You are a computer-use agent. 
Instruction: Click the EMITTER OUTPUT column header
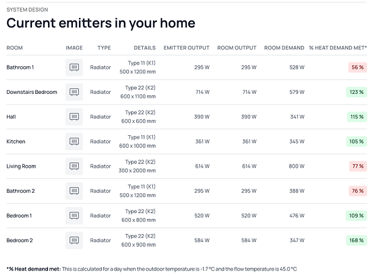point(187,48)
